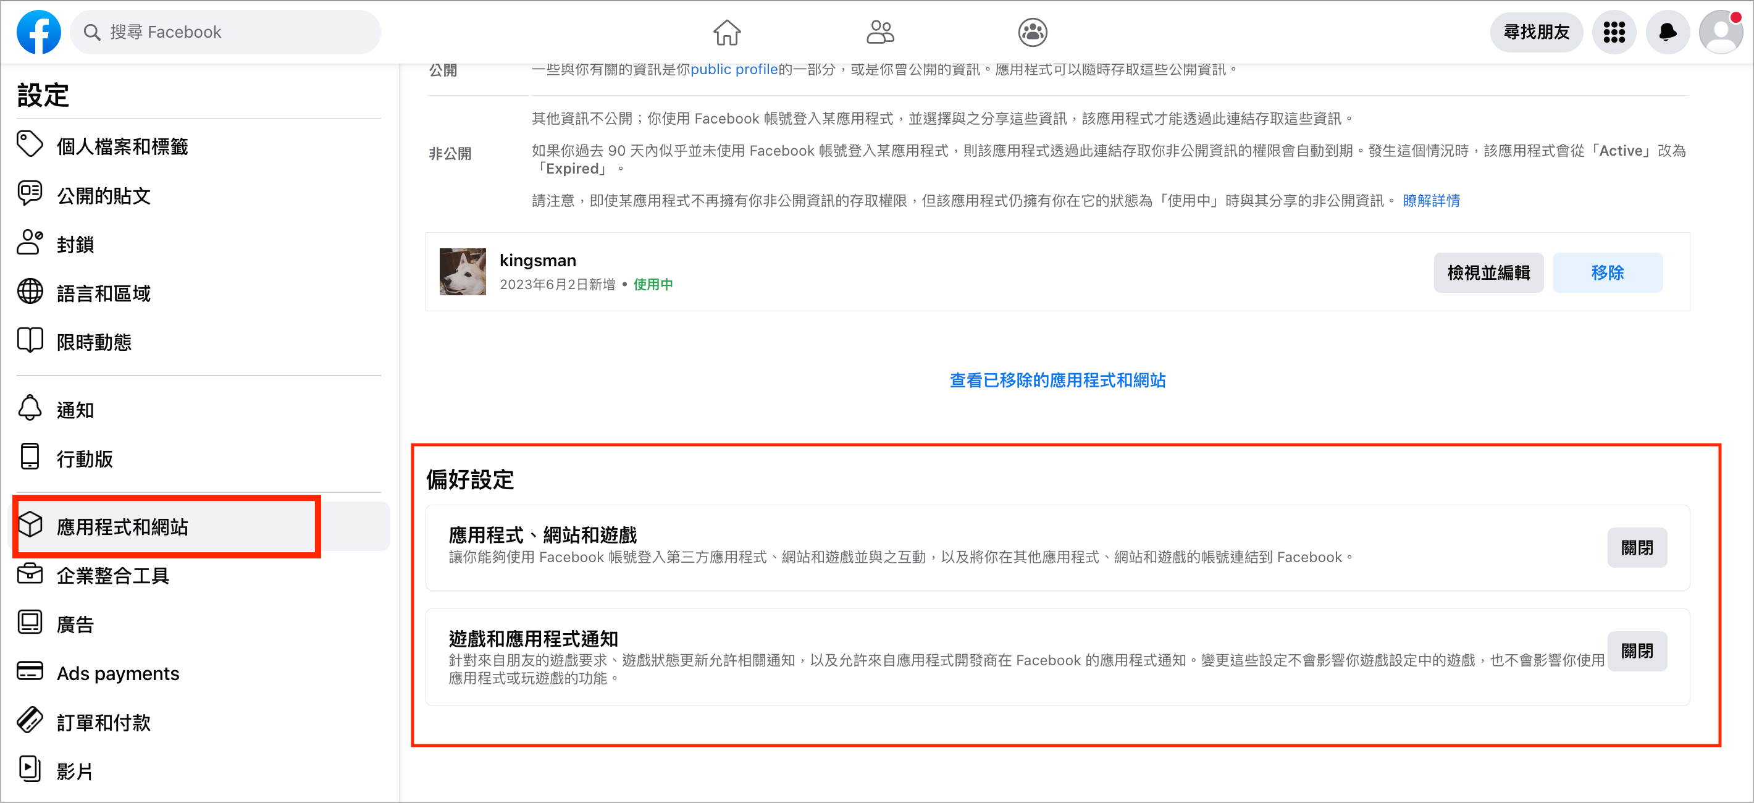This screenshot has width=1754, height=803.
Task: Click the briefcase icon for 企業整合工具
Action: 30,574
